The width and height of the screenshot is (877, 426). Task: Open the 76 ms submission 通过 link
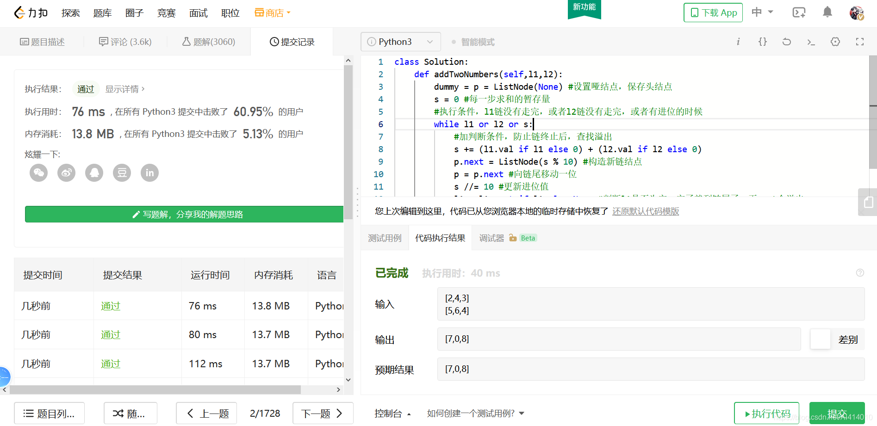pyautogui.click(x=111, y=306)
